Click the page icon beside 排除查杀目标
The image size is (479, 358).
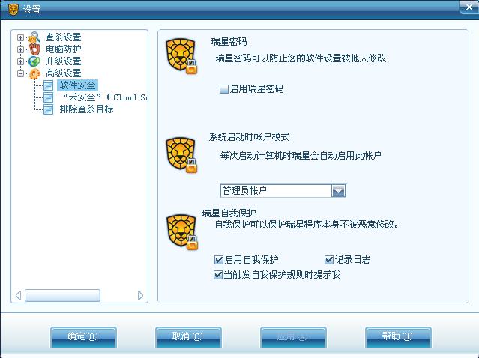click(48, 109)
